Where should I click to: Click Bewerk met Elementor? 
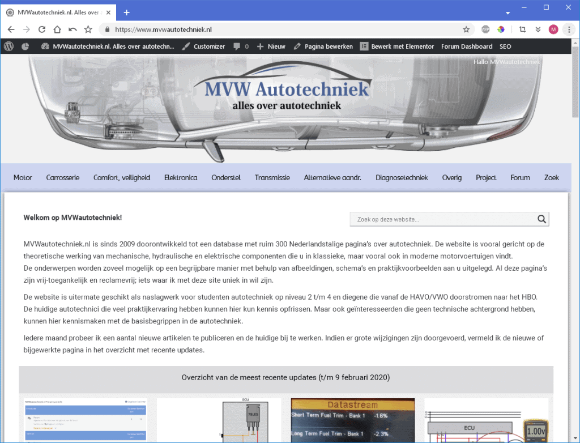[x=397, y=46]
